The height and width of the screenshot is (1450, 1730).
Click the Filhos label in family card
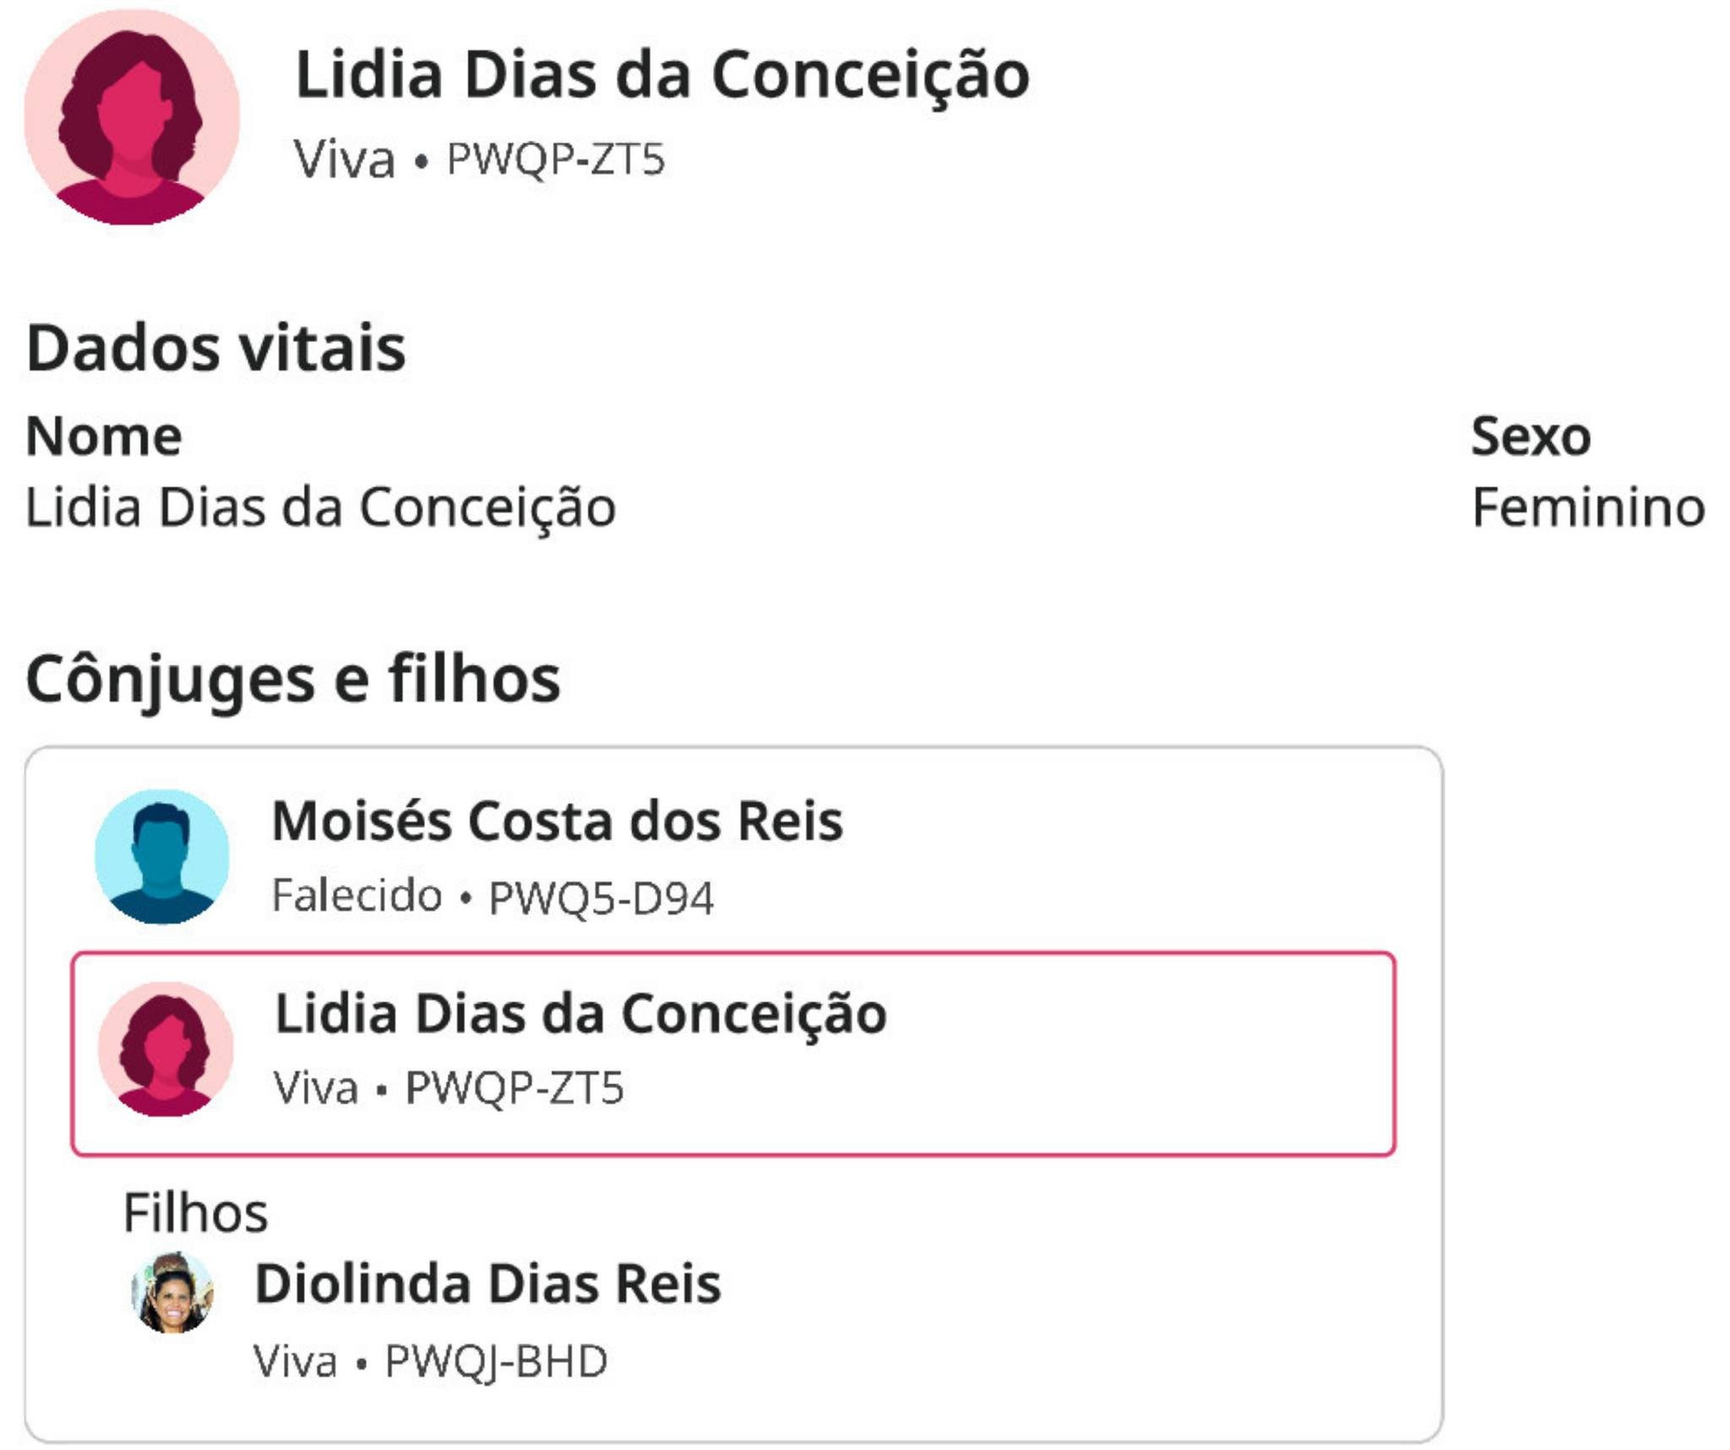coord(195,1213)
